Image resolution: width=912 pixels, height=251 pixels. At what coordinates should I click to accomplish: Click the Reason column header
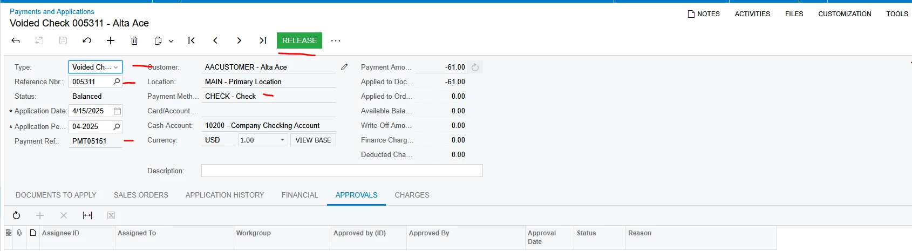(701, 238)
